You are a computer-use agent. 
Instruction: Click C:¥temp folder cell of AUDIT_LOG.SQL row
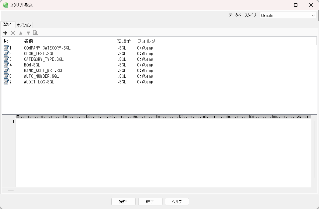145,82
